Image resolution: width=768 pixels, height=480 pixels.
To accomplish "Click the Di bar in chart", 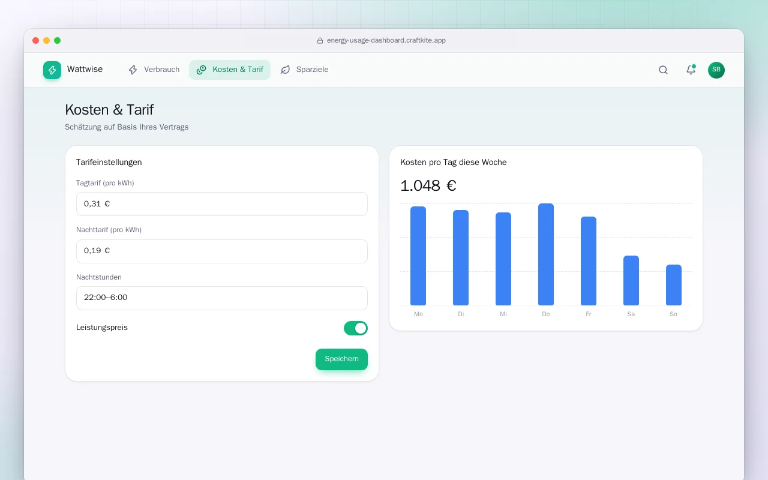I will (x=461, y=258).
